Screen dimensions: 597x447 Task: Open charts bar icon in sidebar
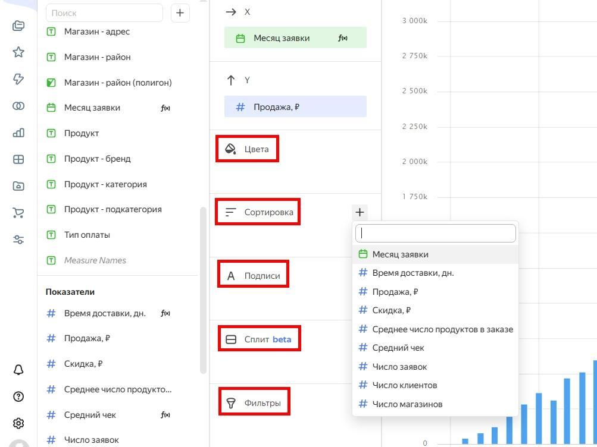point(18,133)
